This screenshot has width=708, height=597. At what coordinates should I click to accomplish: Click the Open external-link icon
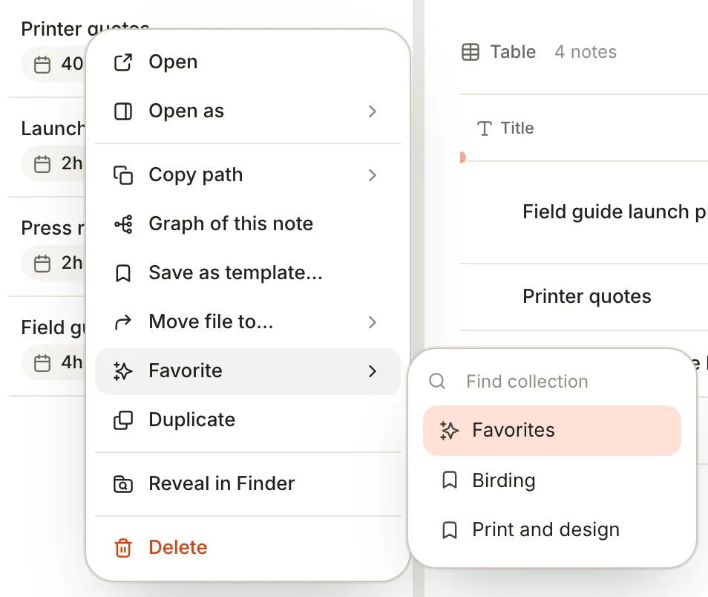click(122, 62)
